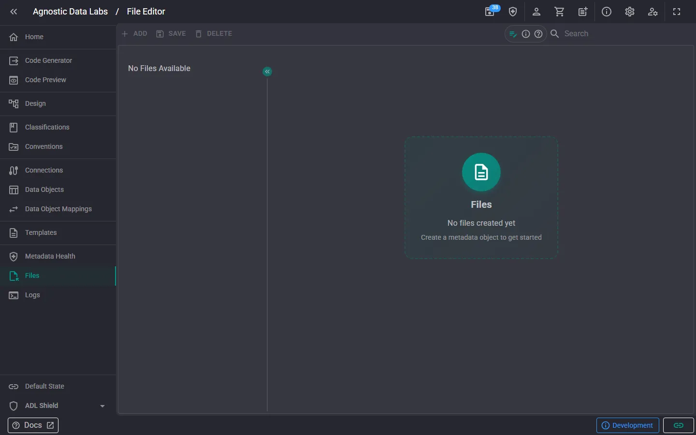Image resolution: width=696 pixels, height=435 pixels.
Task: Click the DELETE toolbar button
Action: (x=214, y=34)
